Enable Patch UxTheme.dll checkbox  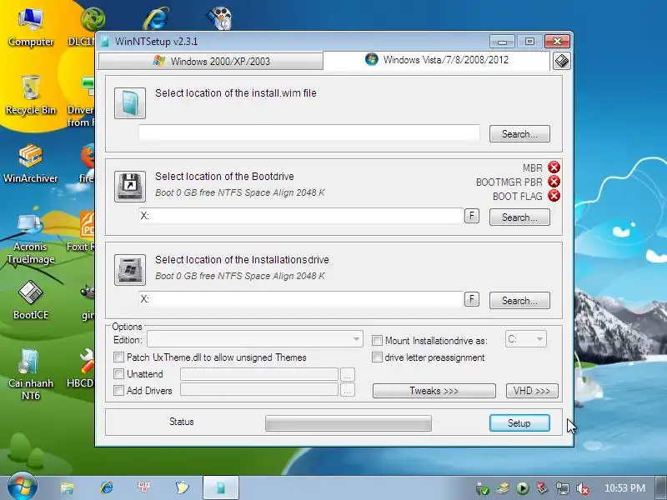pos(118,357)
